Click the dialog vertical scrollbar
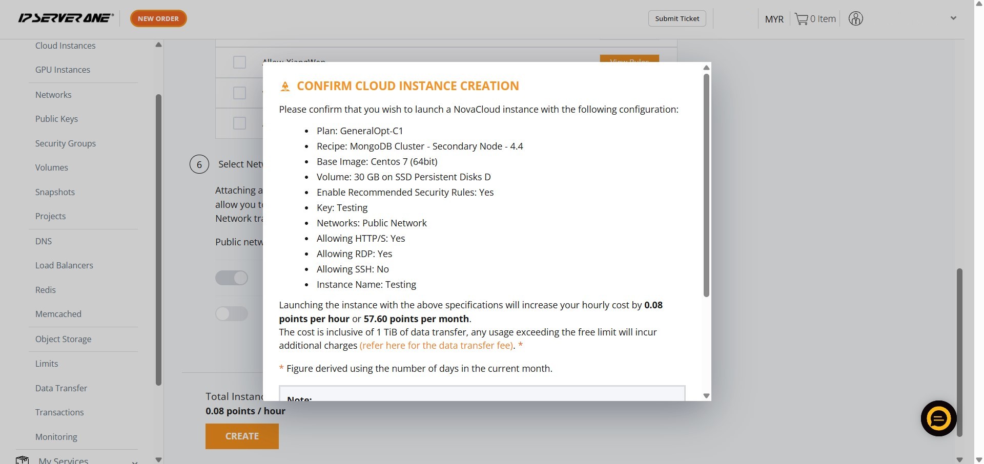 pos(706,184)
